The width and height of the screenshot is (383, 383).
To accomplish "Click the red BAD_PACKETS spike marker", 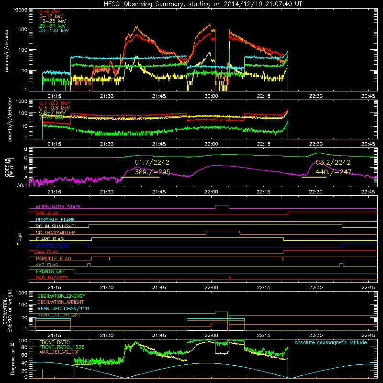I will 230,278.
